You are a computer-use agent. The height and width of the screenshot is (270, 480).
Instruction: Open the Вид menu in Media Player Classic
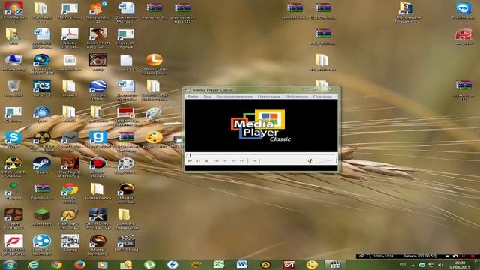point(207,97)
